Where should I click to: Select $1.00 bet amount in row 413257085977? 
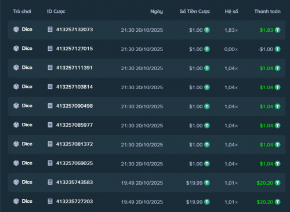coord(196,126)
